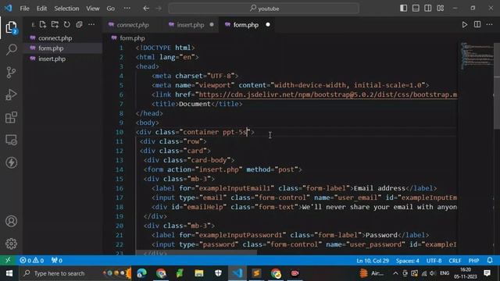Viewport: 500px width, 281px height.
Task: Toggle the secondary side bar
Action: click(x=428, y=9)
